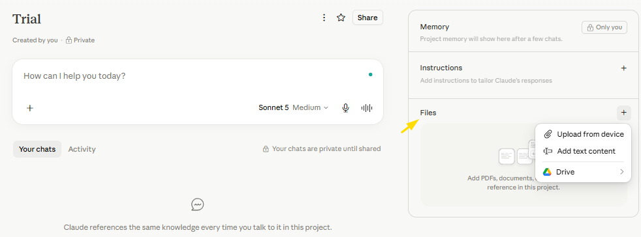Click the lock icon beside 'Your chats are private'

266,149
